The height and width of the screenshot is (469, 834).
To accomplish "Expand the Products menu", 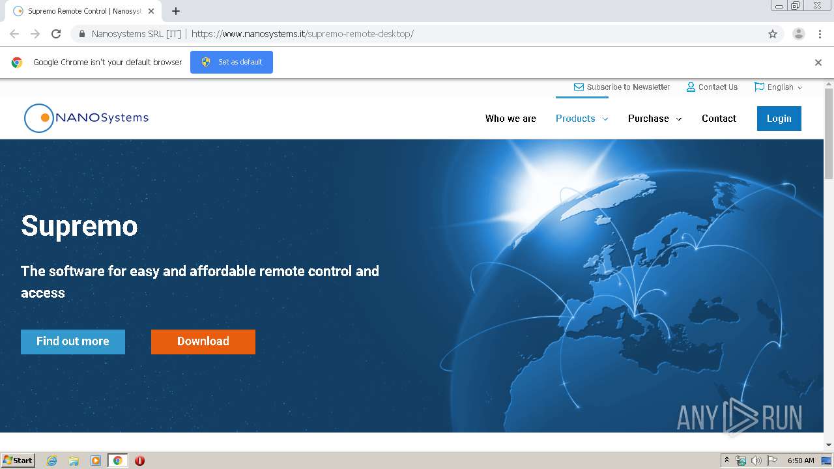I will [x=582, y=119].
